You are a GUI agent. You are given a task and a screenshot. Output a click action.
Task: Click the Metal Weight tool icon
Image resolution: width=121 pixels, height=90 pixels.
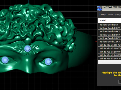point(100,8)
